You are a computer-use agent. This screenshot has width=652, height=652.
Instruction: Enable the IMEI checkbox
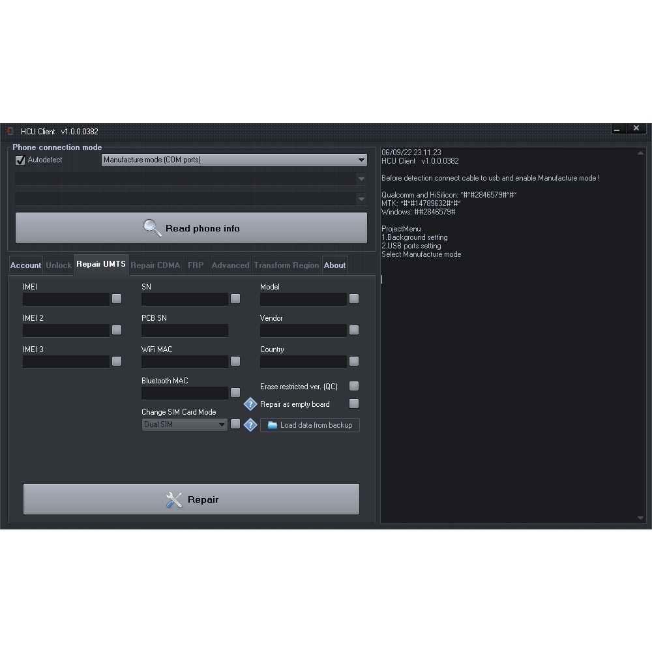[x=117, y=299]
